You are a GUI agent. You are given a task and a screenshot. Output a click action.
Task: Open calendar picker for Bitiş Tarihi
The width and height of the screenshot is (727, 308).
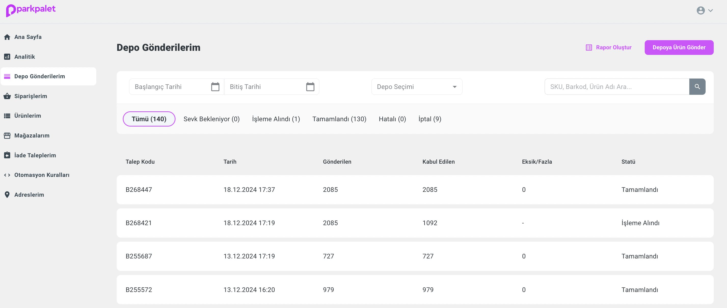pos(310,87)
